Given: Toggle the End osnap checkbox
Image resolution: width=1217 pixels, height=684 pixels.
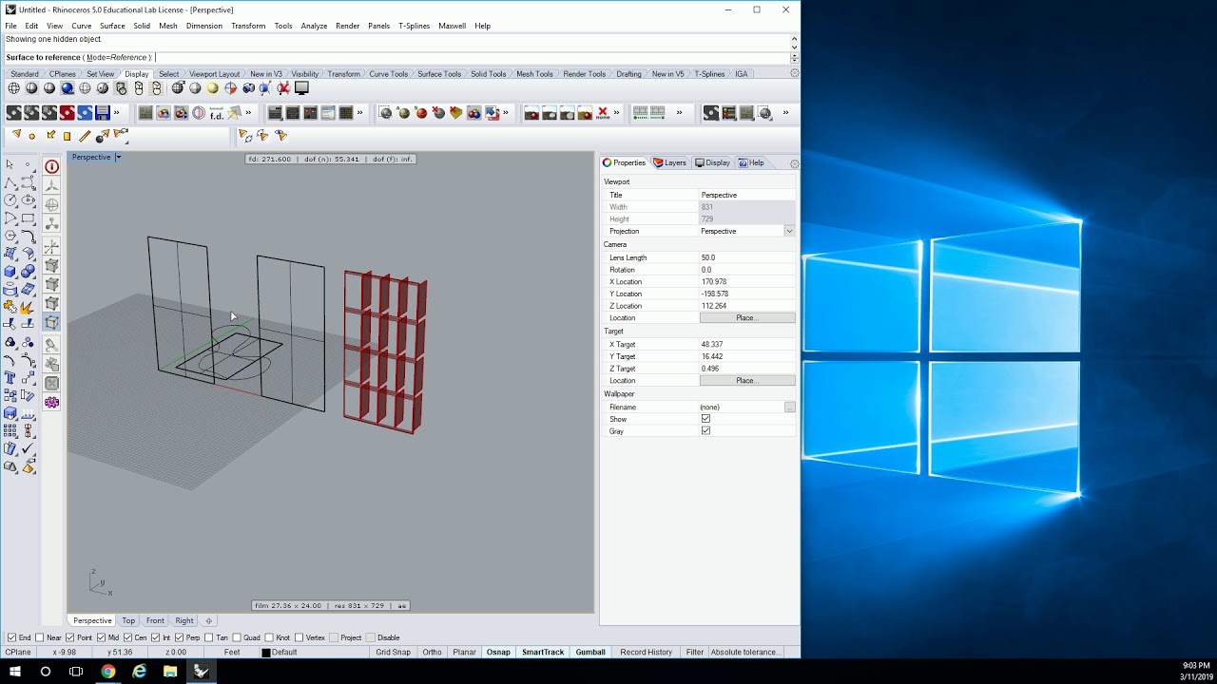Looking at the screenshot, I should tap(11, 637).
